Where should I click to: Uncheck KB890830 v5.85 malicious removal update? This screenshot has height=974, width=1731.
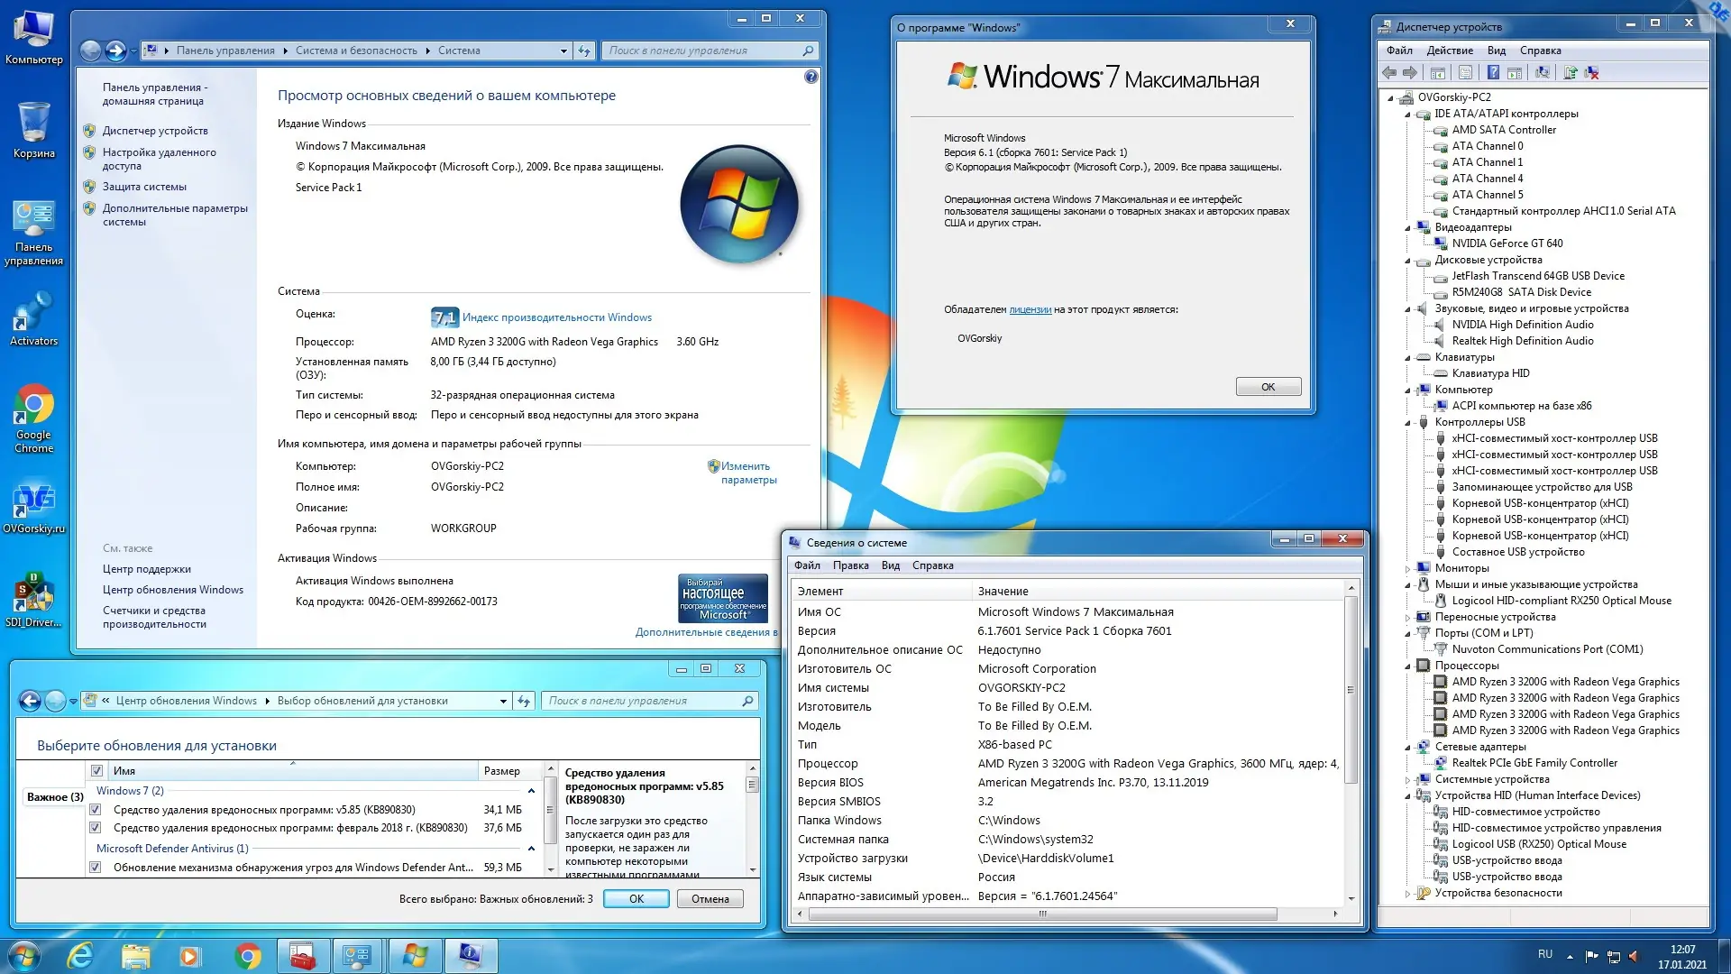coord(95,810)
